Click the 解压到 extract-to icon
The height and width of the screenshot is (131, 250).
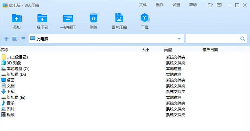tap(42, 18)
